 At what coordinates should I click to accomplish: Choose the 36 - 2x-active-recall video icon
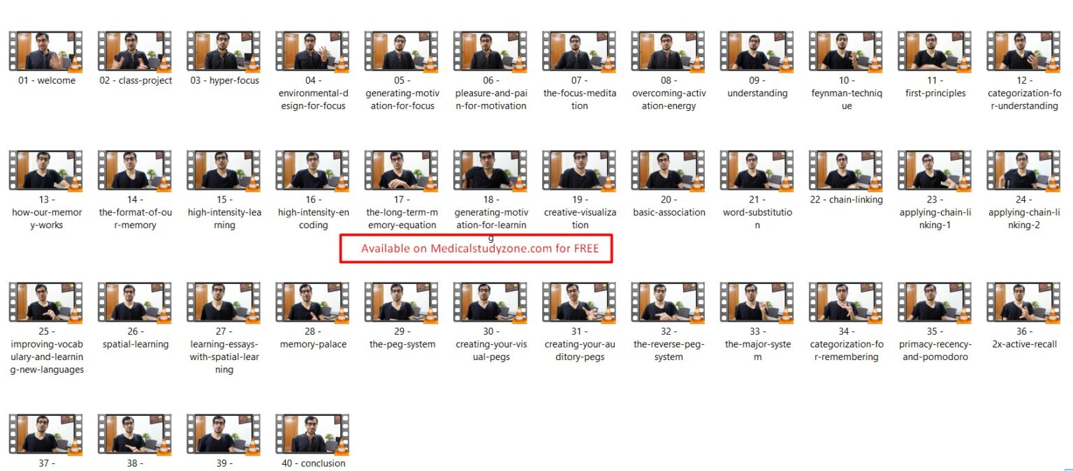(x=1024, y=303)
